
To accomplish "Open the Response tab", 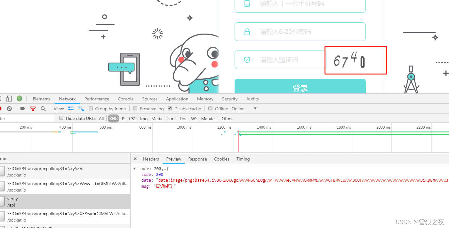I will click(x=197, y=159).
